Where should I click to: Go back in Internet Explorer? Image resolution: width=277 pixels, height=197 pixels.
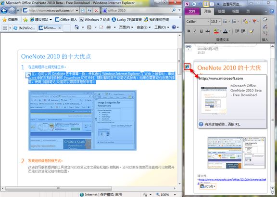4,11
